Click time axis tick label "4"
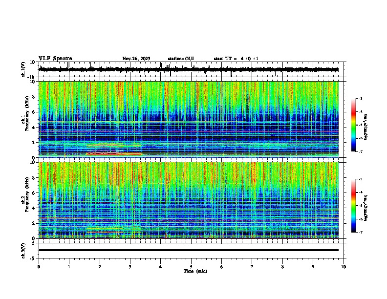This screenshot has width=387, height=299. (x=161, y=267)
